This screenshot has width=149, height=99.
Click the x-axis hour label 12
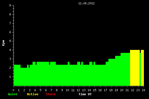coord(79,90)
